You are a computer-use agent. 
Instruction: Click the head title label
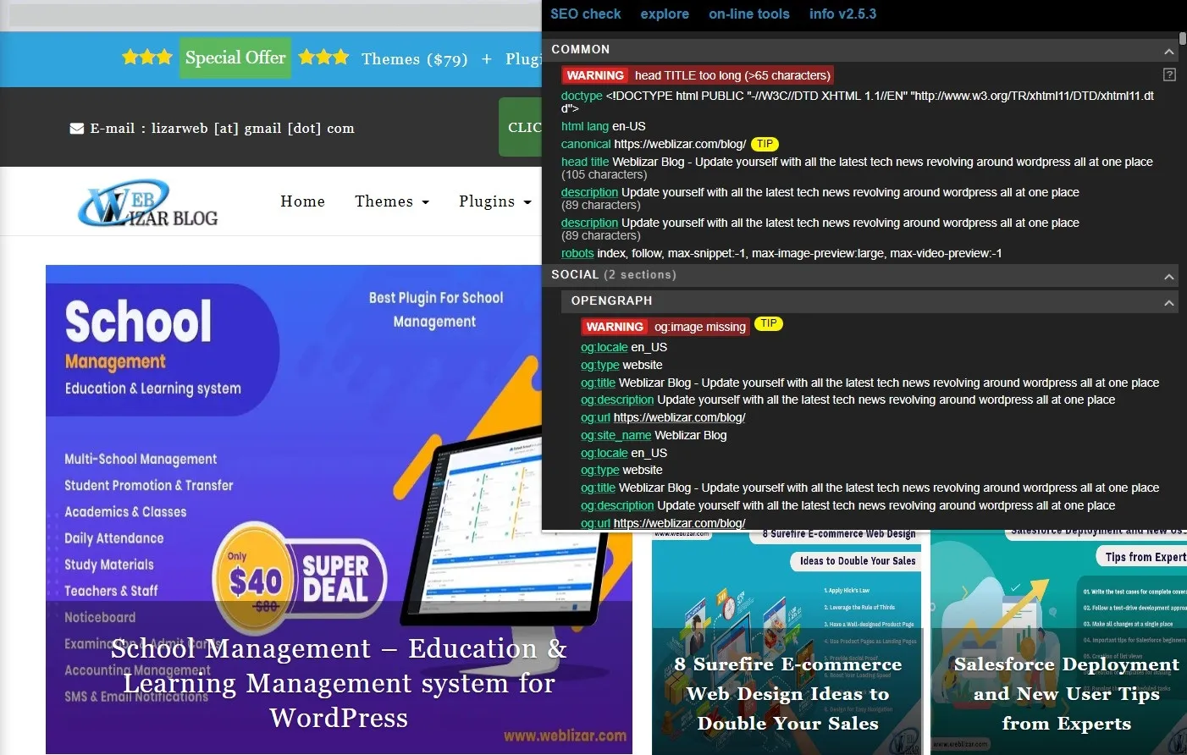pos(585,162)
